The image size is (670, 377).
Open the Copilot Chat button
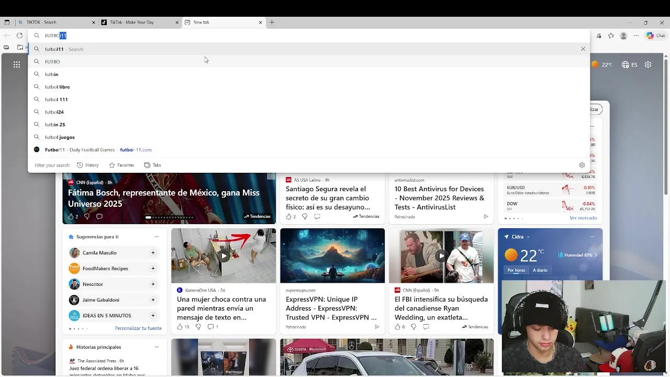point(655,36)
